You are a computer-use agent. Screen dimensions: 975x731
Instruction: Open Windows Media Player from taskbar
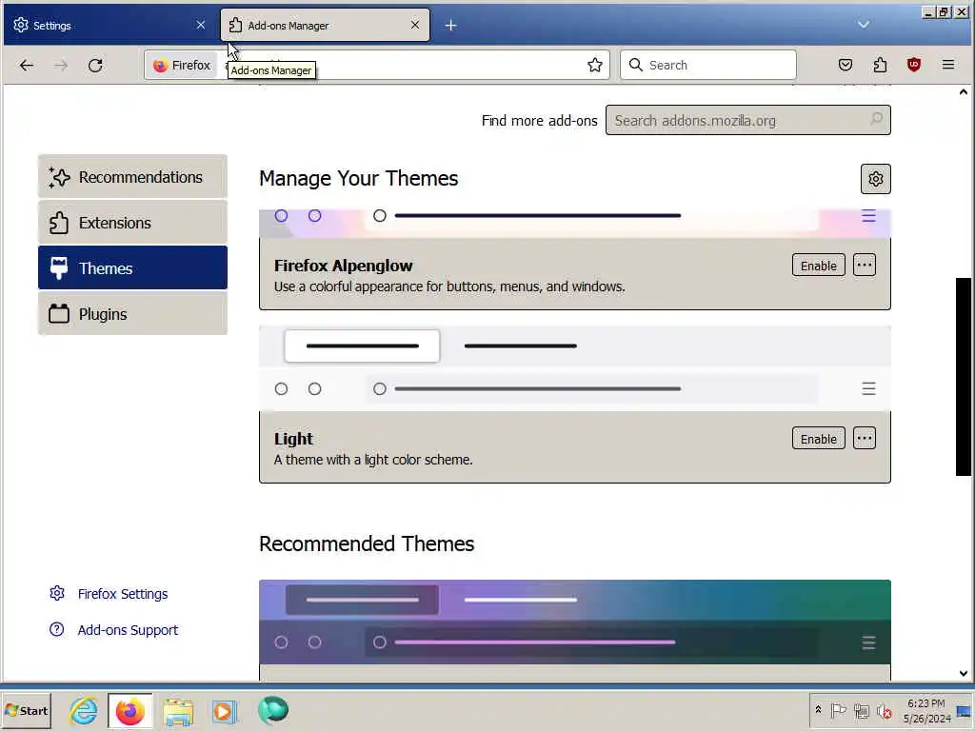click(225, 710)
